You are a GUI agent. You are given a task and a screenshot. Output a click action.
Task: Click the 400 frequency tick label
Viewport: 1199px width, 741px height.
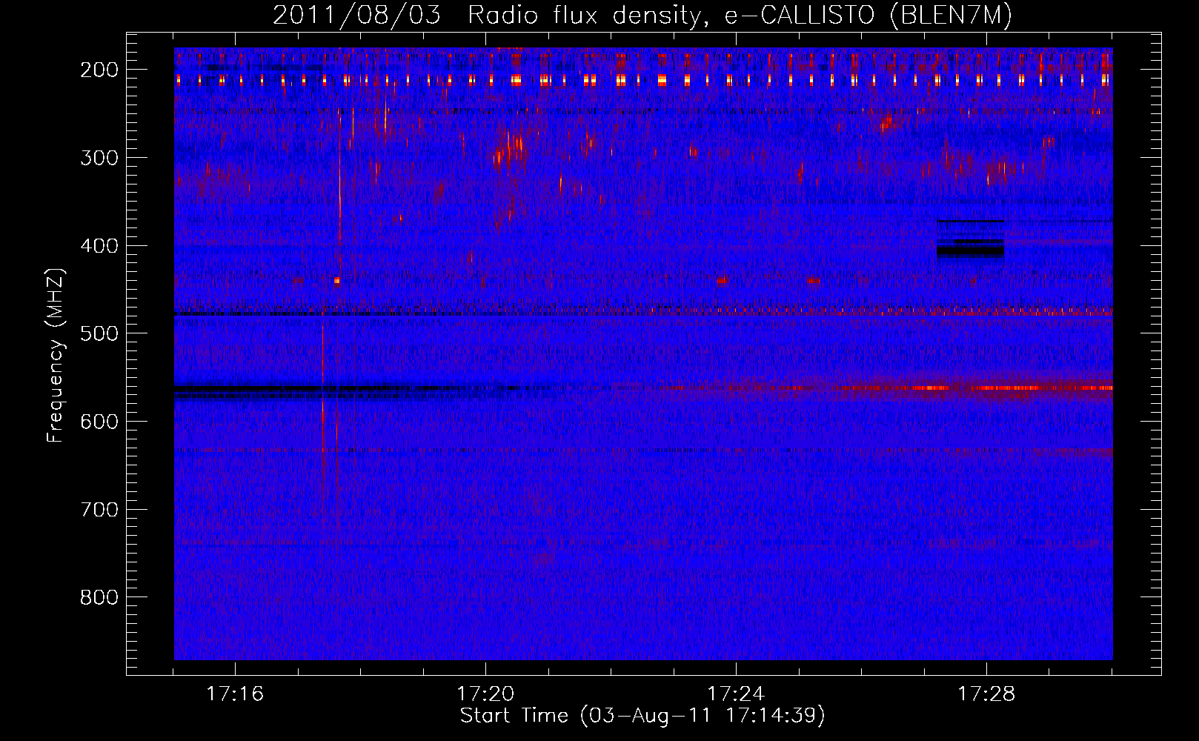[x=99, y=246]
